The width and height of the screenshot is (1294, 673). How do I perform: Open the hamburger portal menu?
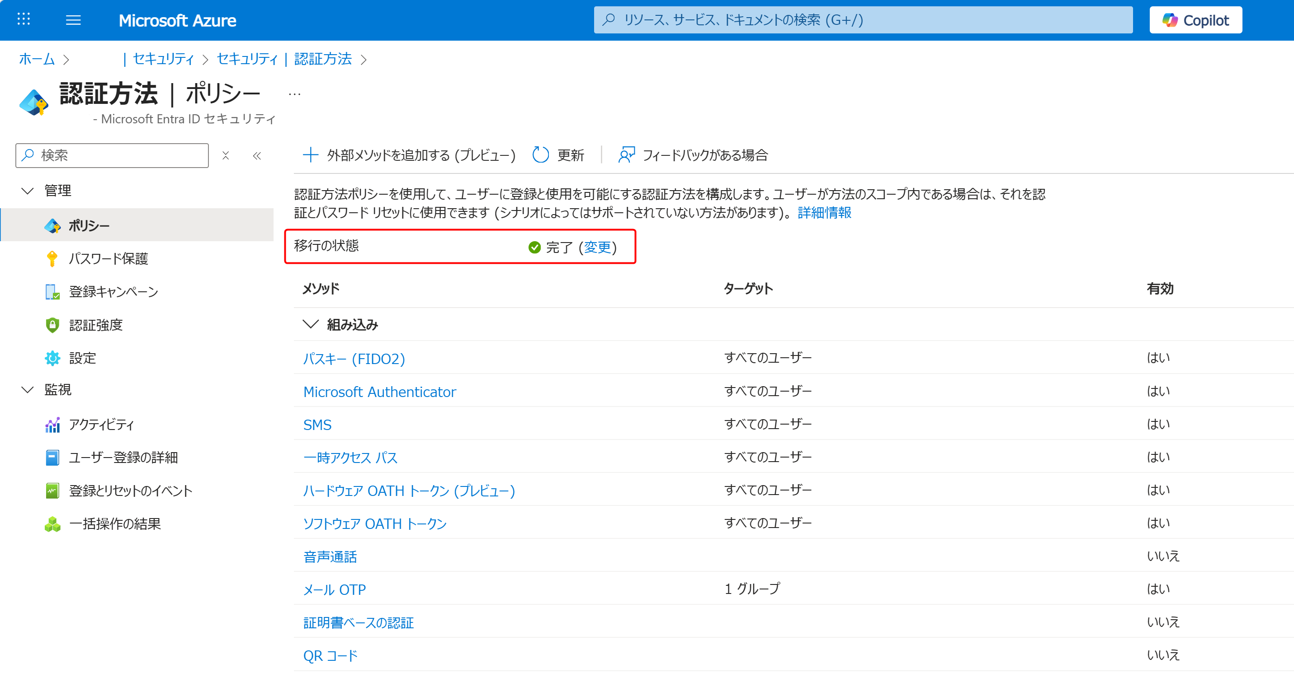click(x=73, y=20)
